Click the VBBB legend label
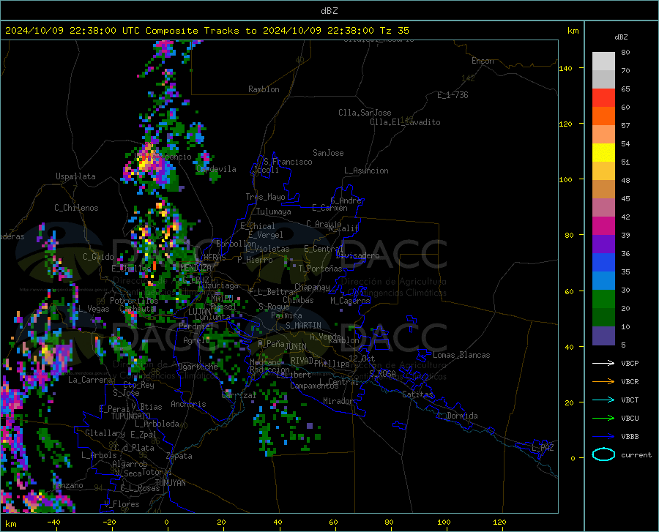659x532 pixels. pyautogui.click(x=630, y=437)
